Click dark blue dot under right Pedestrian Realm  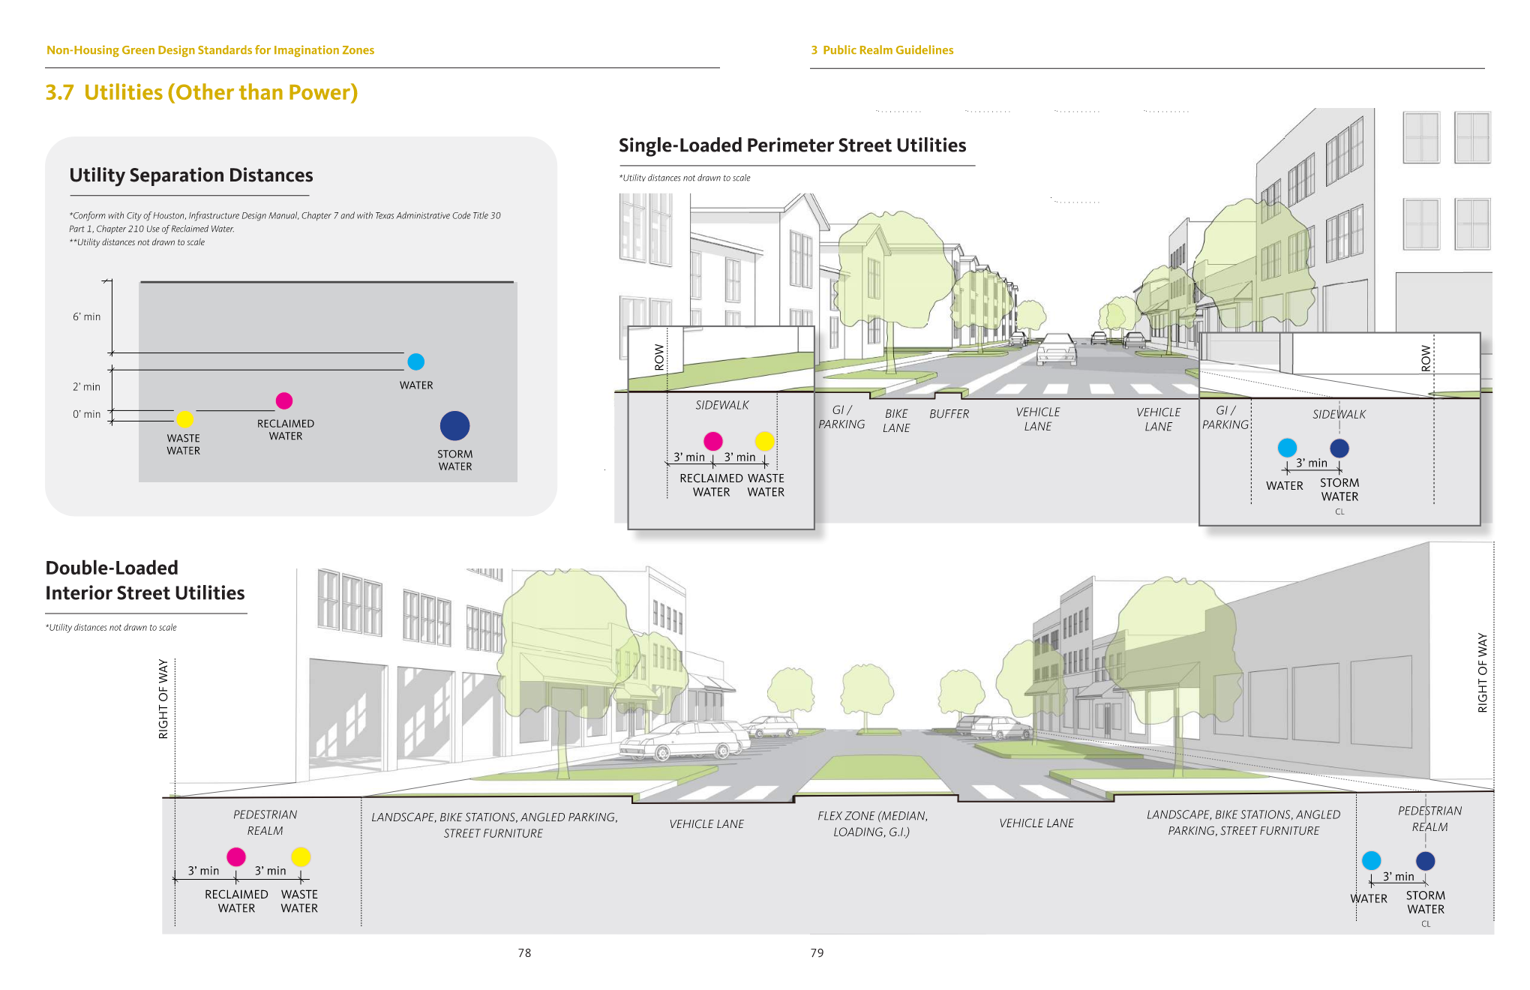point(1426,860)
